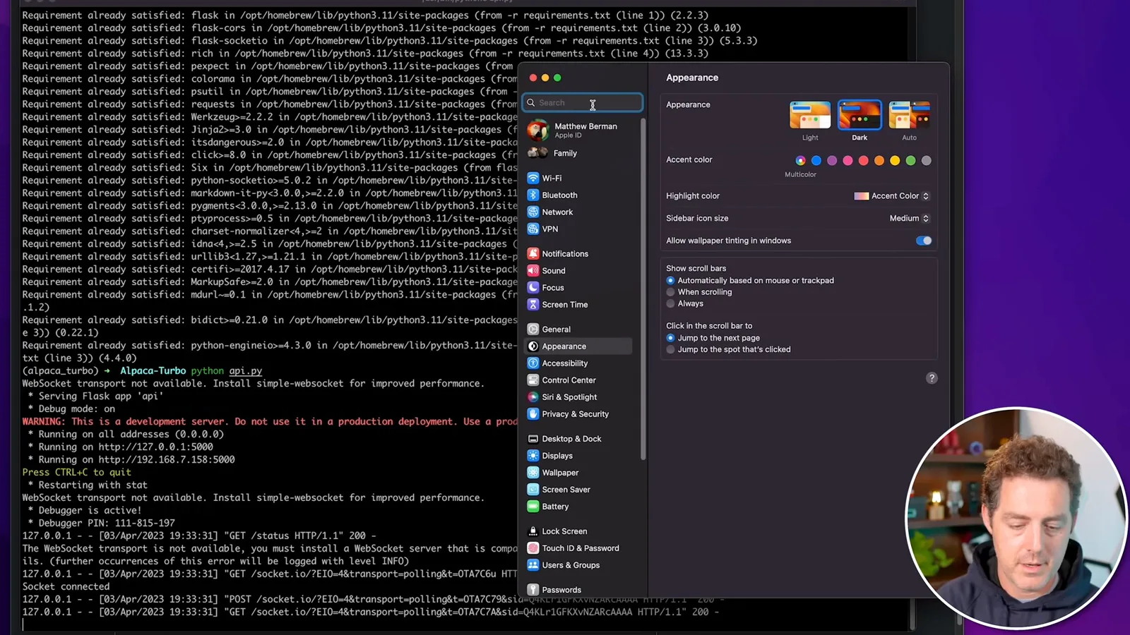Click the settings sidebar scrollbar

(x=643, y=289)
